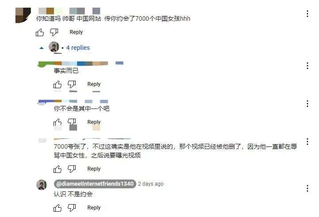The height and width of the screenshot is (217, 319).
Task: Open options menu for 认识 不是约会 reply
Action: pyautogui.click(x=307, y=188)
